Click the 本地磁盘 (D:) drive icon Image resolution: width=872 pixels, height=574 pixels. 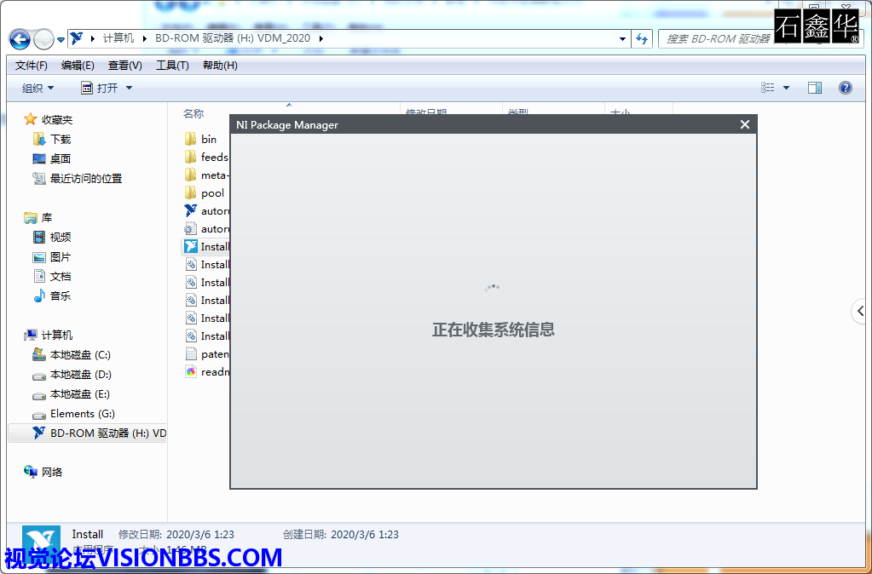pos(39,375)
